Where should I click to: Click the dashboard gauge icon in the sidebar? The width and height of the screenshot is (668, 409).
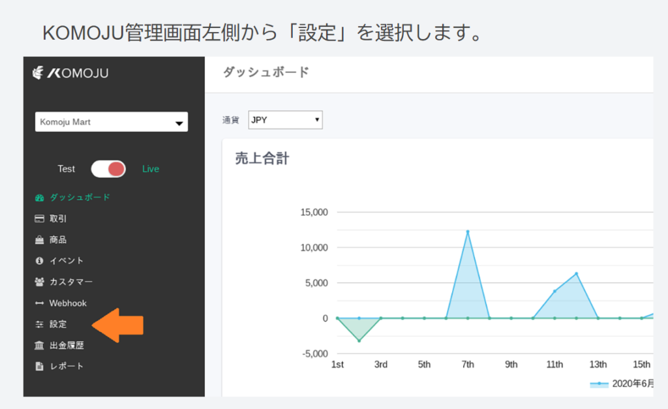click(x=39, y=198)
